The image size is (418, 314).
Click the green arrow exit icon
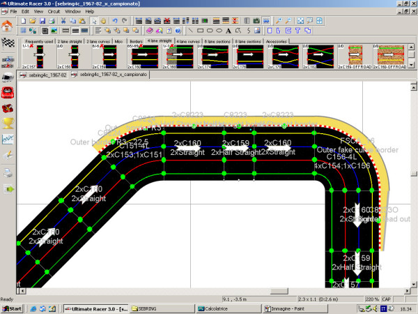8,188
